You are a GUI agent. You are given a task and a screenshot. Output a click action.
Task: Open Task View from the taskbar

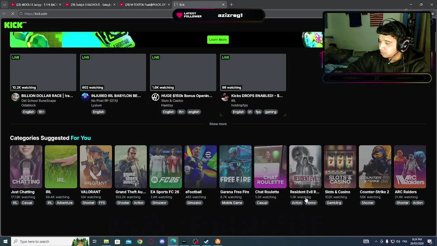[95, 242]
